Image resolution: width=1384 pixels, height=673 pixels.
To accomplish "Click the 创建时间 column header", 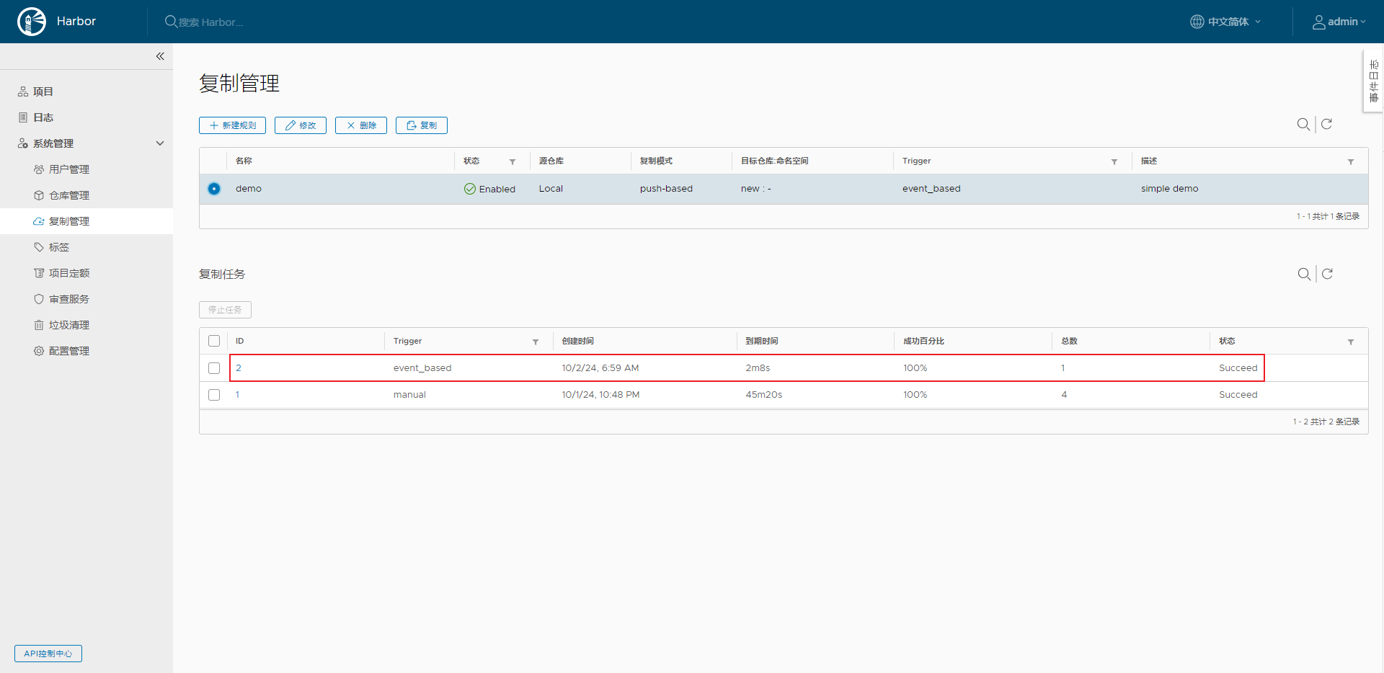I will click(578, 341).
